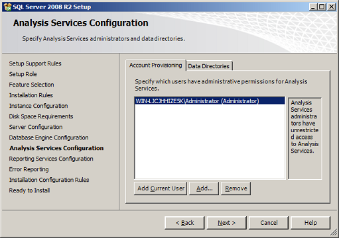Click the Instance Configuration step

pyautogui.click(x=38, y=106)
